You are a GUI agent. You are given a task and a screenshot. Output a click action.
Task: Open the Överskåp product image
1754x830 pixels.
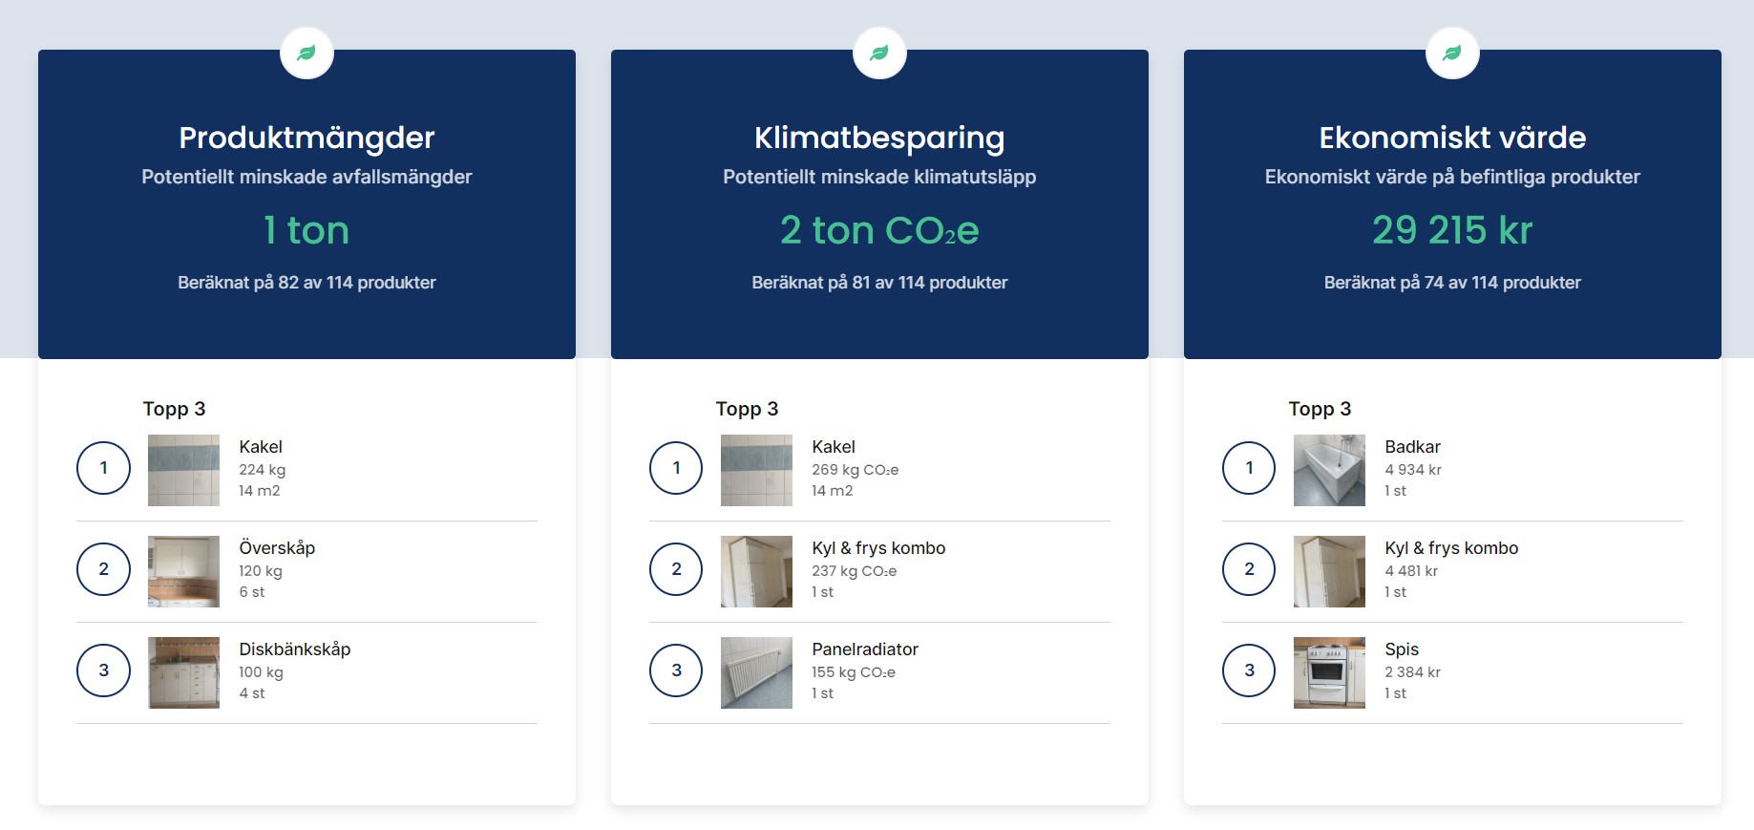183,571
